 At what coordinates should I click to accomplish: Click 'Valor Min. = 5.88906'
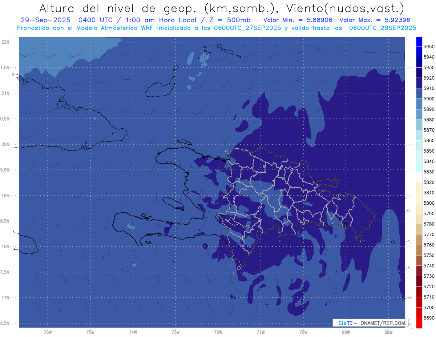(x=298, y=20)
